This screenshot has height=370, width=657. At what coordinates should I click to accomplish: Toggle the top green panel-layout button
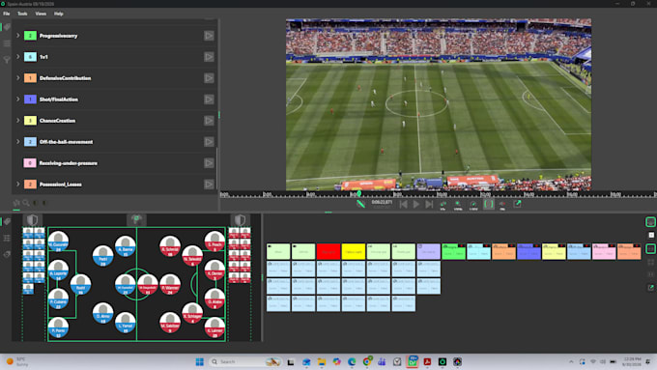click(x=650, y=222)
